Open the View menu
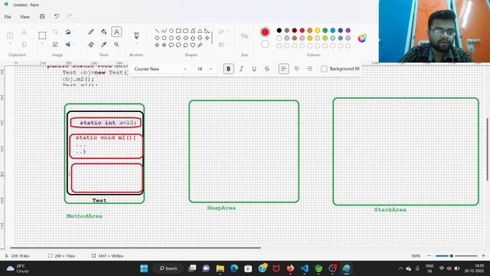 24,17
